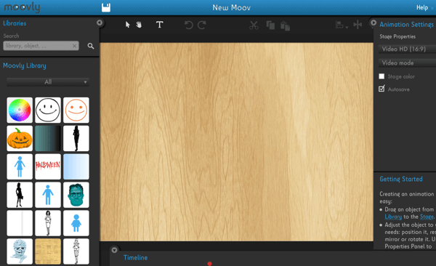Select the orange smiley face thumbnail
Image resolution: width=436 pixels, height=266 pixels.
tap(76, 110)
